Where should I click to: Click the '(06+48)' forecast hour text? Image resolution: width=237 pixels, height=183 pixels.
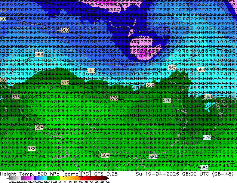[223, 174]
